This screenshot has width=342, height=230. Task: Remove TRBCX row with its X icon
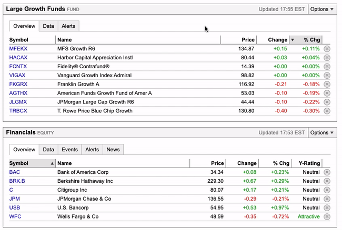point(327,111)
